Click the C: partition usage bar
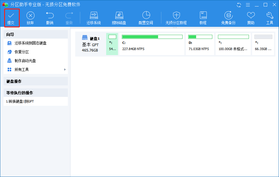279x177 pixels. click(x=152, y=37)
